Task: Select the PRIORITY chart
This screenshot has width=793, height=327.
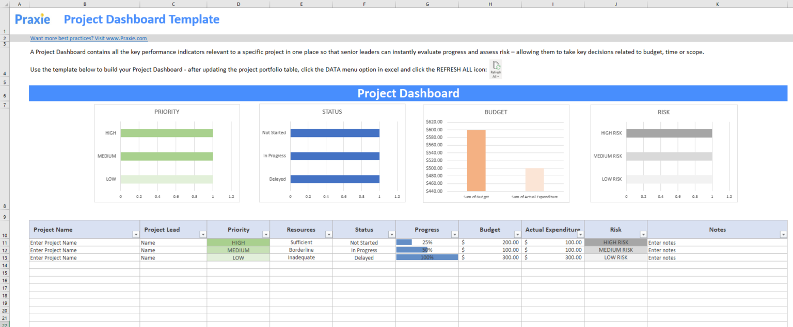Action: [166, 153]
